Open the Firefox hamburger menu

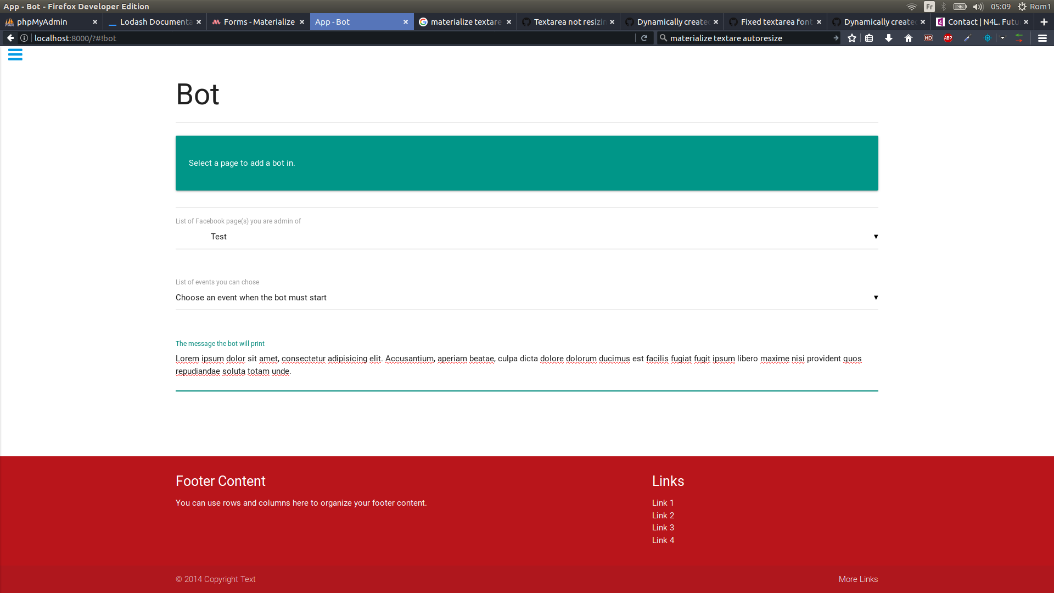(1042, 38)
